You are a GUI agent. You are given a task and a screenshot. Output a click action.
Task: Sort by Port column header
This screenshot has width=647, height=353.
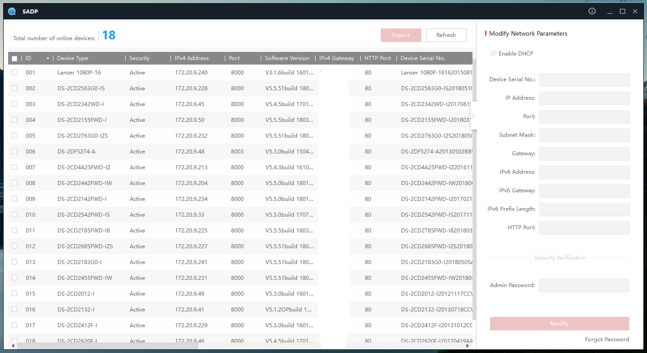[234, 58]
